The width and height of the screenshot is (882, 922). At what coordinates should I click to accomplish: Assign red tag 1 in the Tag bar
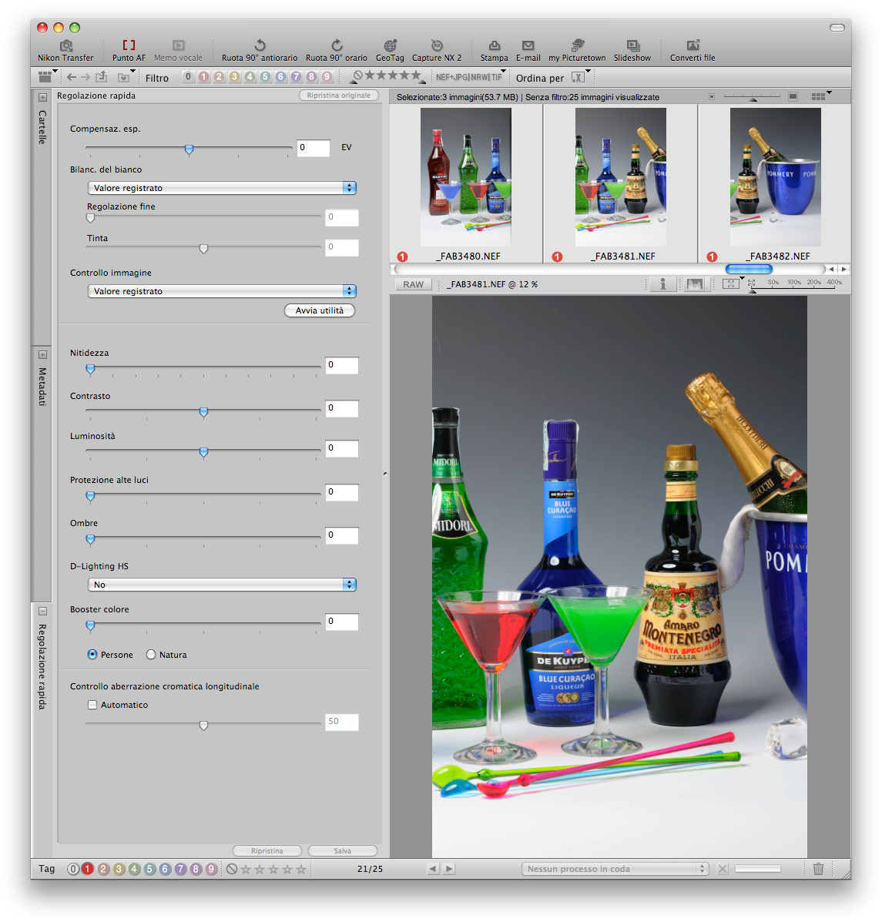click(88, 869)
